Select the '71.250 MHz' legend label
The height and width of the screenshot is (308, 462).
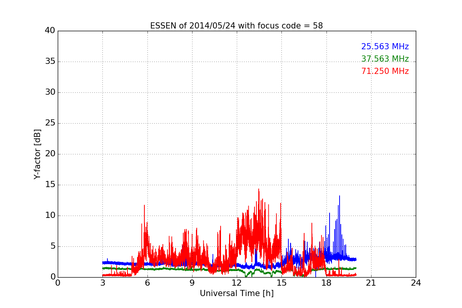pos(385,71)
